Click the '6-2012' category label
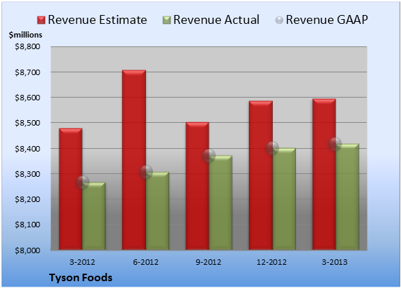The height and width of the screenshot is (288, 401). coord(145,262)
